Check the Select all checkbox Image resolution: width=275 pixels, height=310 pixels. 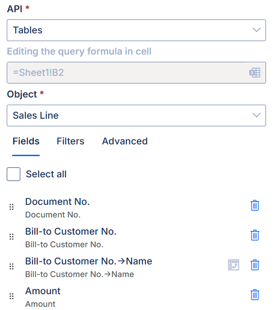click(14, 174)
